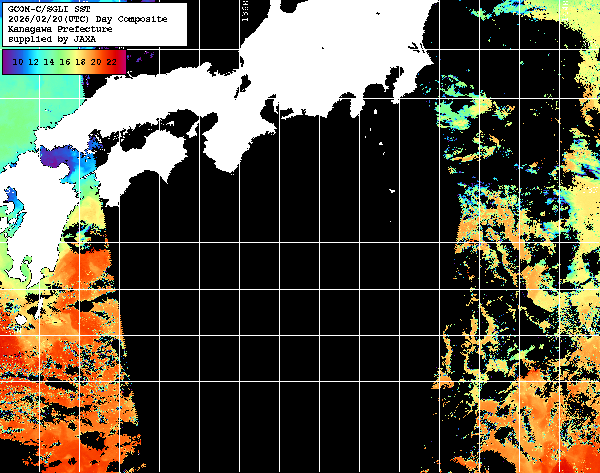Screen dimensions: 600x473
Task: Click the 16 value on the color scale
Action: click(x=65, y=62)
